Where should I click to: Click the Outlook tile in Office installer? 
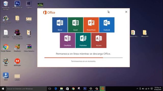tap(107, 25)
